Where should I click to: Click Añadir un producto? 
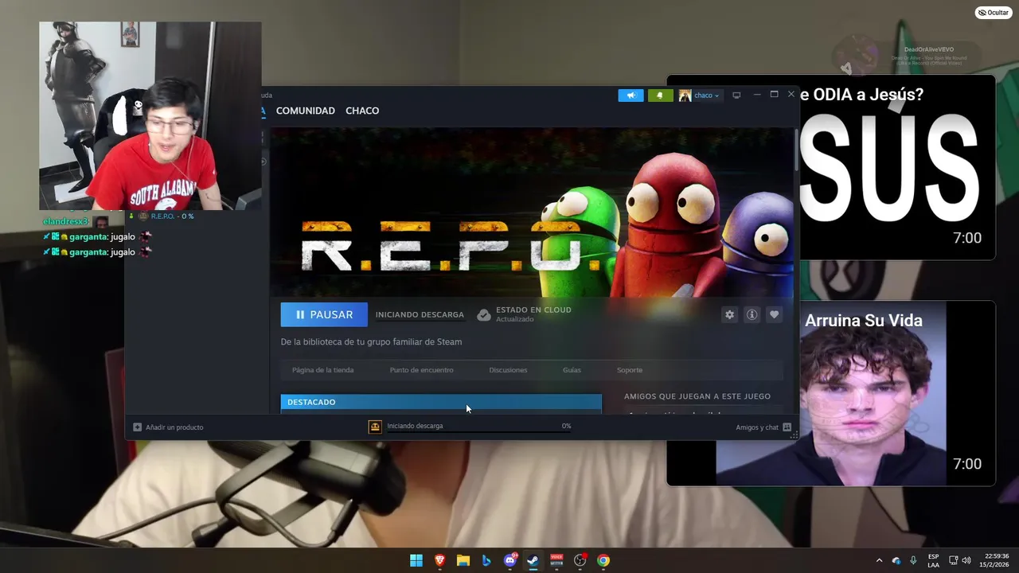click(x=168, y=427)
